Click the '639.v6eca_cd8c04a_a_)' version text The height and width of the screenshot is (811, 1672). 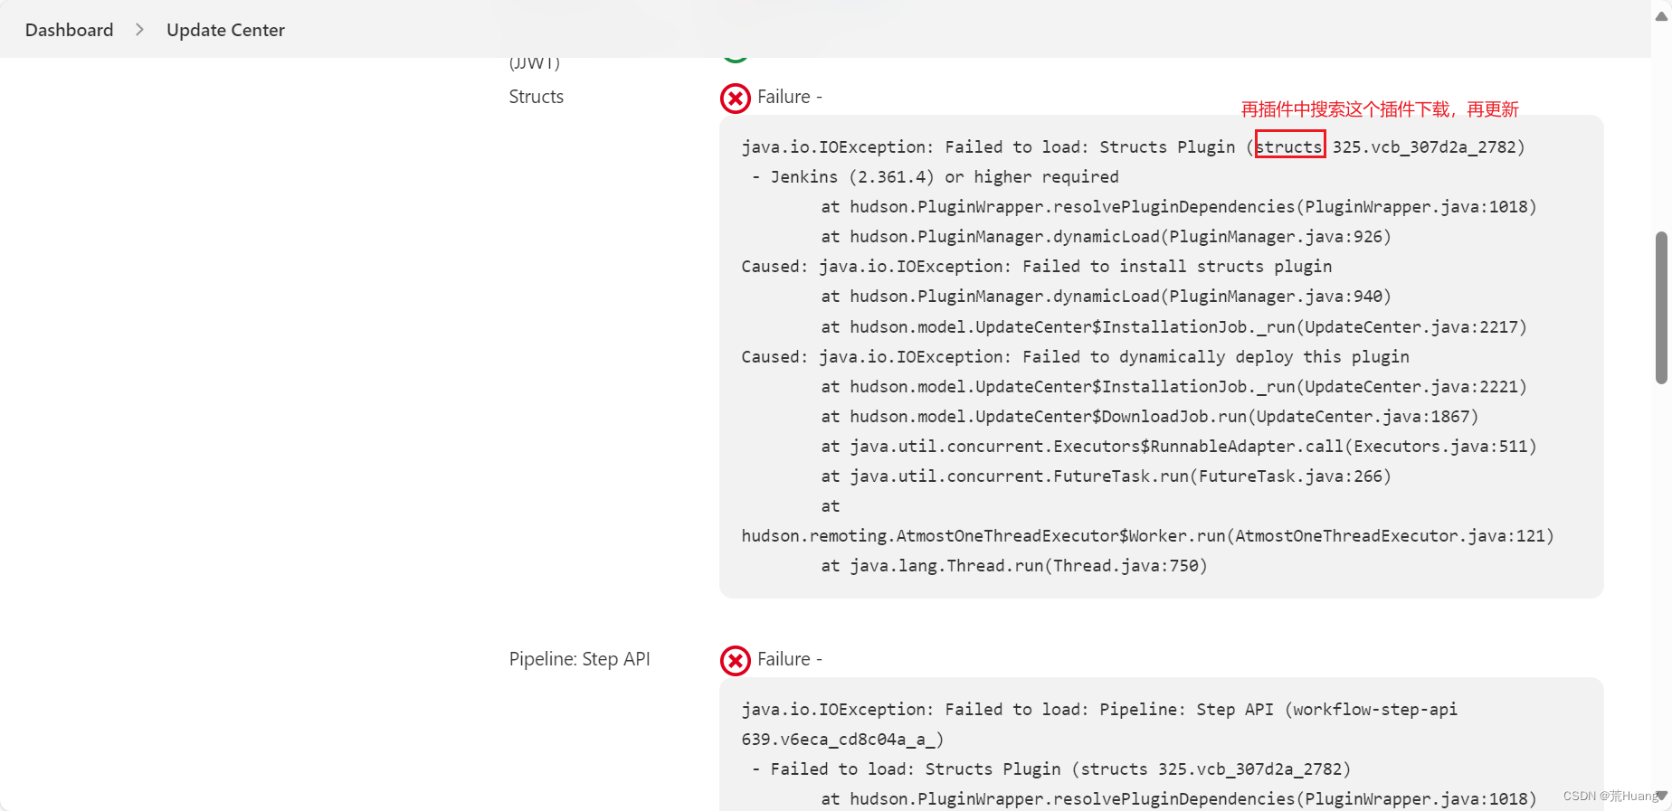click(842, 740)
